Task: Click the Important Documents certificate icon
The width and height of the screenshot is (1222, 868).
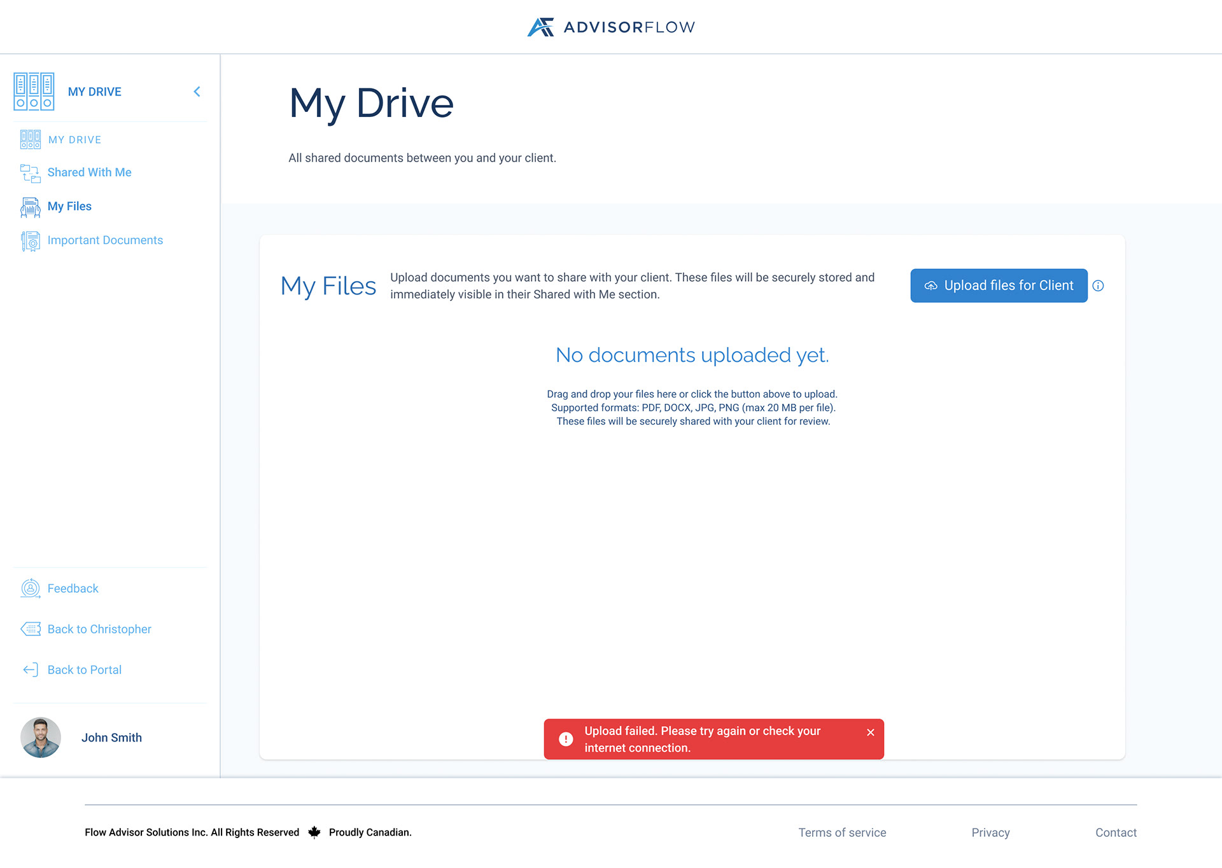Action: [30, 241]
